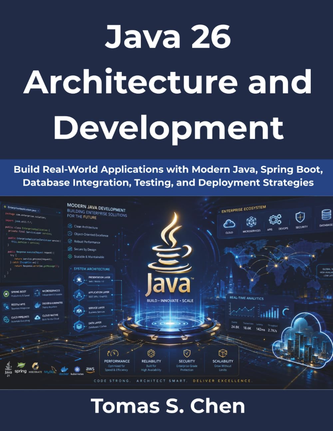Viewport: 333px width, 431px height.
Task: Click the bar chart in Real-Time Analytics
Action: pyautogui.click(x=269, y=312)
